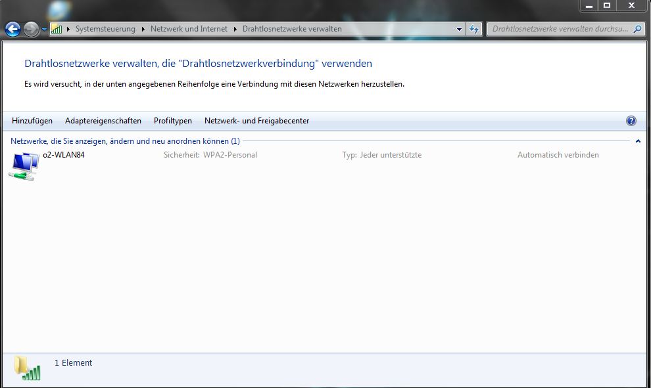Click the Sicherheit: WPA2-Personal text

[210, 155]
